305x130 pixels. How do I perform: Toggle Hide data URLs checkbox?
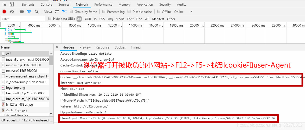50,19
